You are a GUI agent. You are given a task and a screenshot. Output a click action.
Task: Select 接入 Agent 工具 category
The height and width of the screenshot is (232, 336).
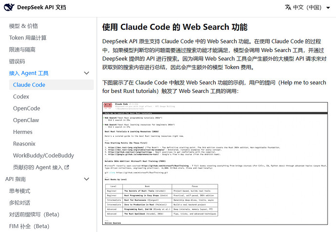click(x=29, y=73)
